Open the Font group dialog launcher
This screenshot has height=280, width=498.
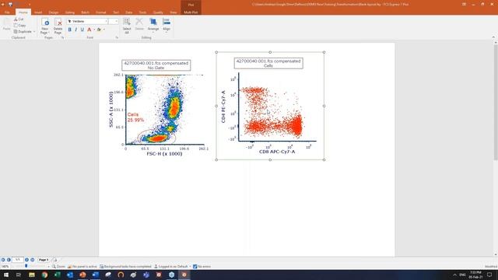click(117, 37)
